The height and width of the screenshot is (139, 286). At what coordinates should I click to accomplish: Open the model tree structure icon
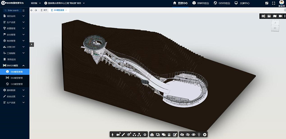139,135
